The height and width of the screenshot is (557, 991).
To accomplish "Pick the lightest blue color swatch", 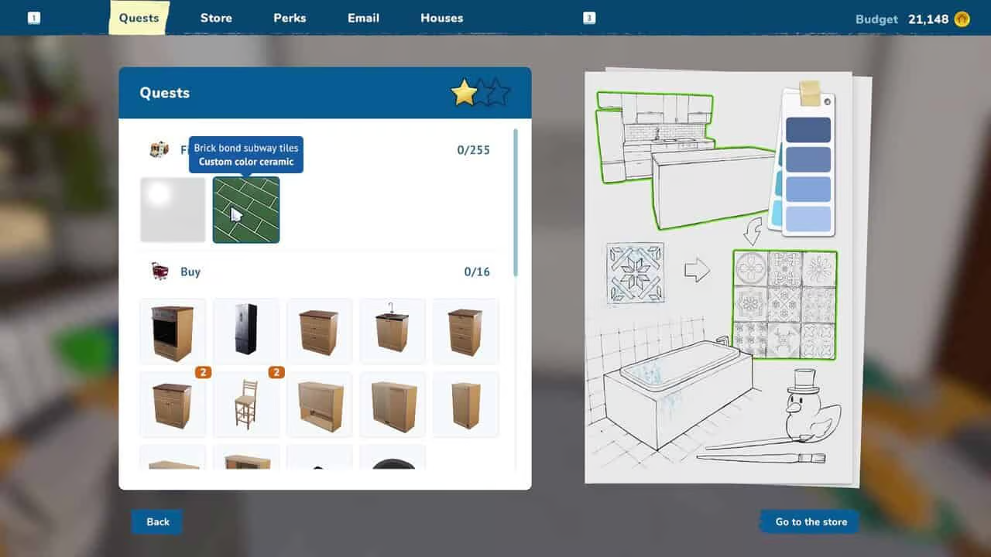I will [808, 219].
